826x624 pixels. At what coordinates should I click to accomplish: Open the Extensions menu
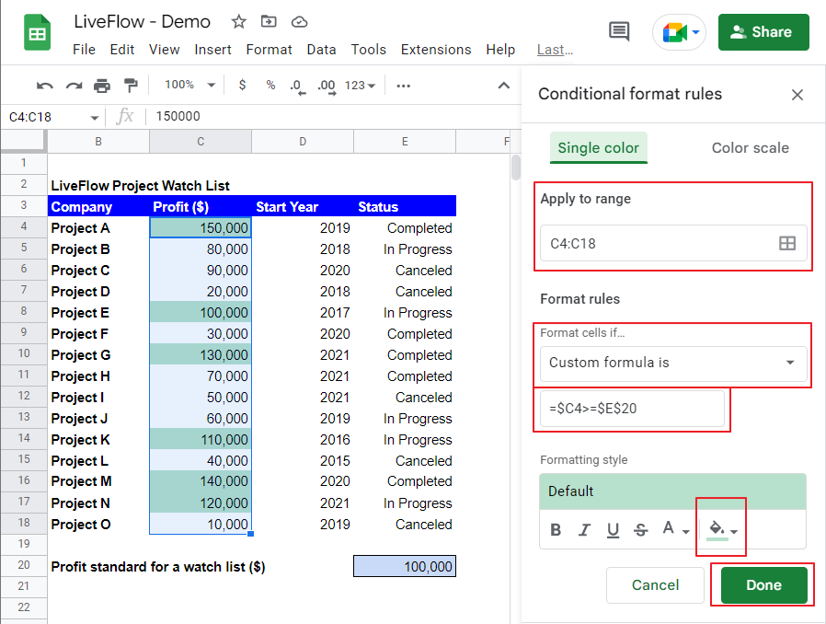[x=436, y=50]
